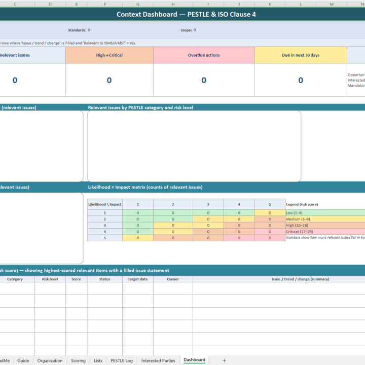
Task: Select column L header
Action: (301, 4)
